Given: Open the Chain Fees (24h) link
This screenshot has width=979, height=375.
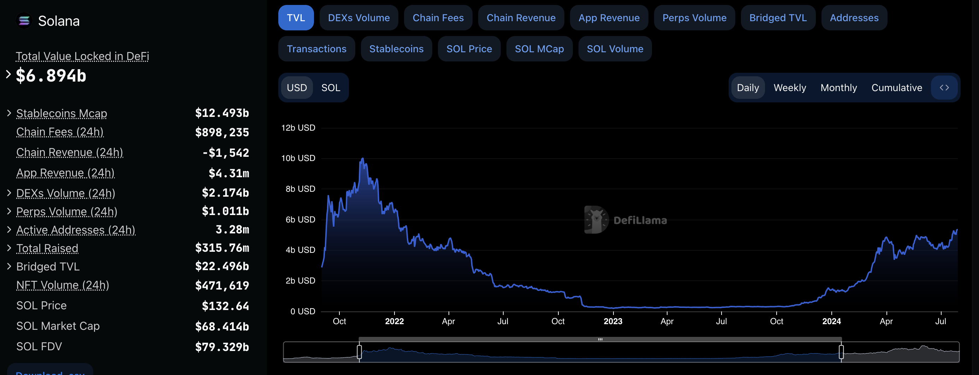Looking at the screenshot, I should pos(60,132).
